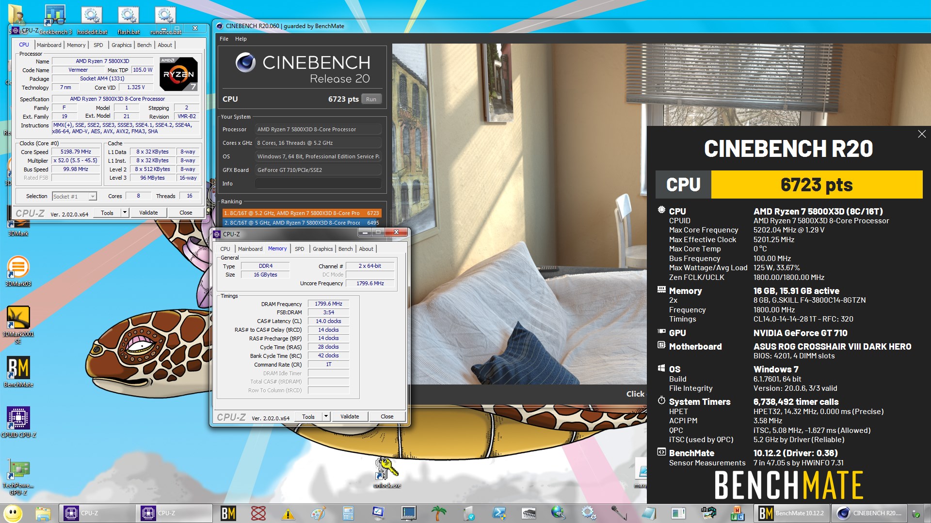Close the BenchMate result overlay with X

tap(922, 134)
